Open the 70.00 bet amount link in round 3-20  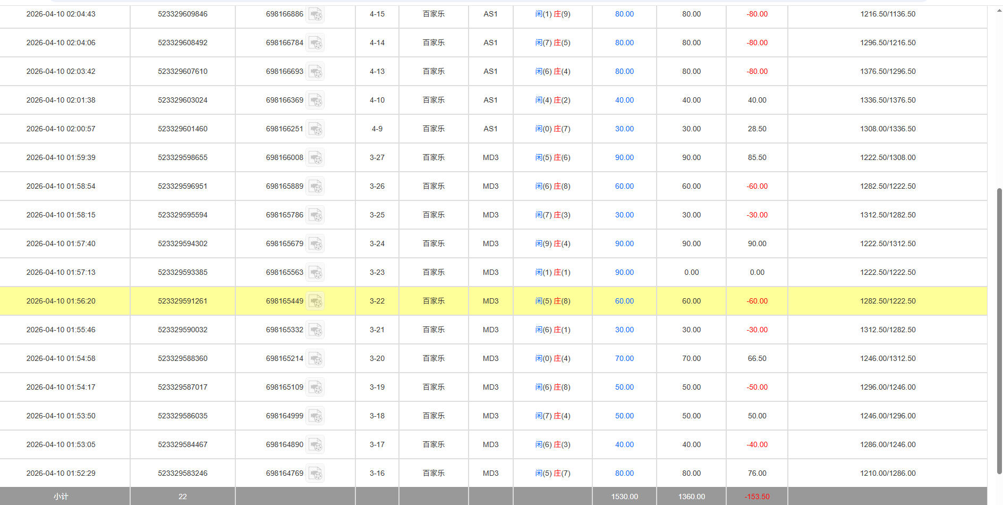[624, 358]
